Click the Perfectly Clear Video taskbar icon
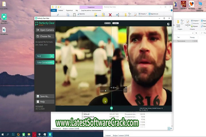 click(50, 134)
